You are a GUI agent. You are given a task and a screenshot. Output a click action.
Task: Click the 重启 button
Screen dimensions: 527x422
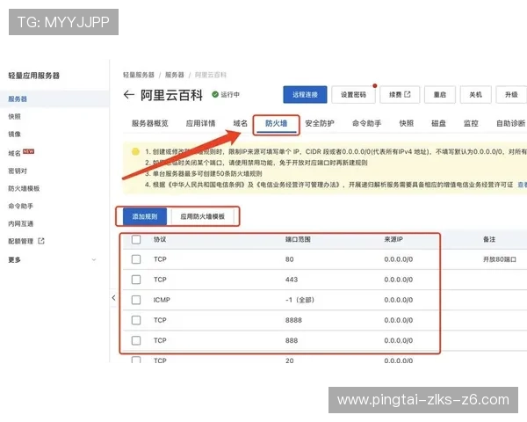(x=440, y=95)
